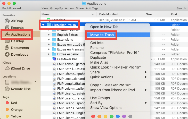The image size is (188, 119).
Task: Open the Action toolbar menu
Action: pyautogui.click(x=69, y=8)
